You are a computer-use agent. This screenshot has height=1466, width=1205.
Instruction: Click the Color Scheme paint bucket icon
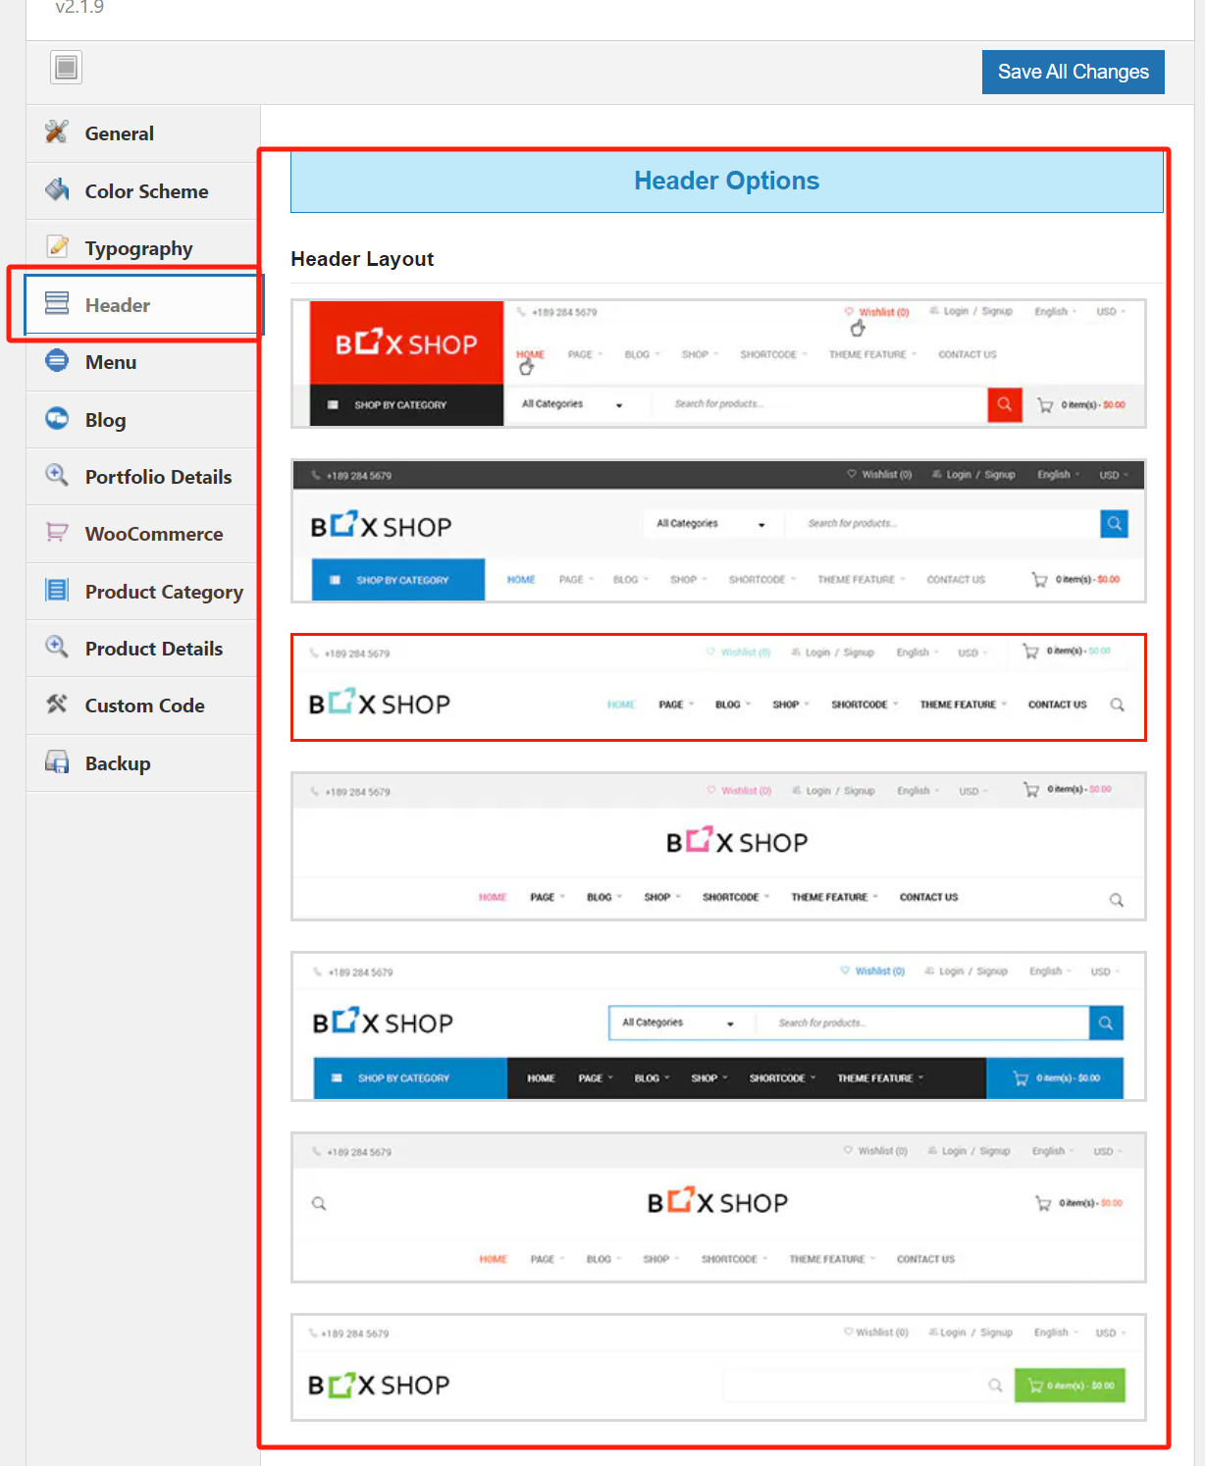(56, 190)
